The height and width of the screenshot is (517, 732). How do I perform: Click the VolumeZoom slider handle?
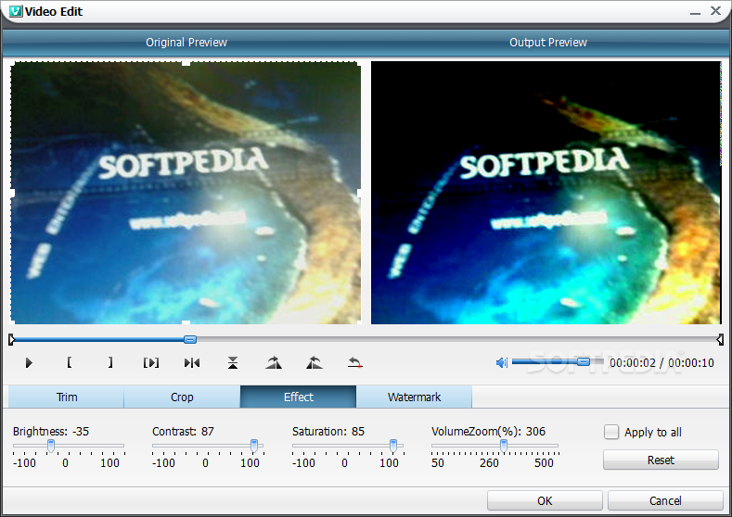point(504,446)
